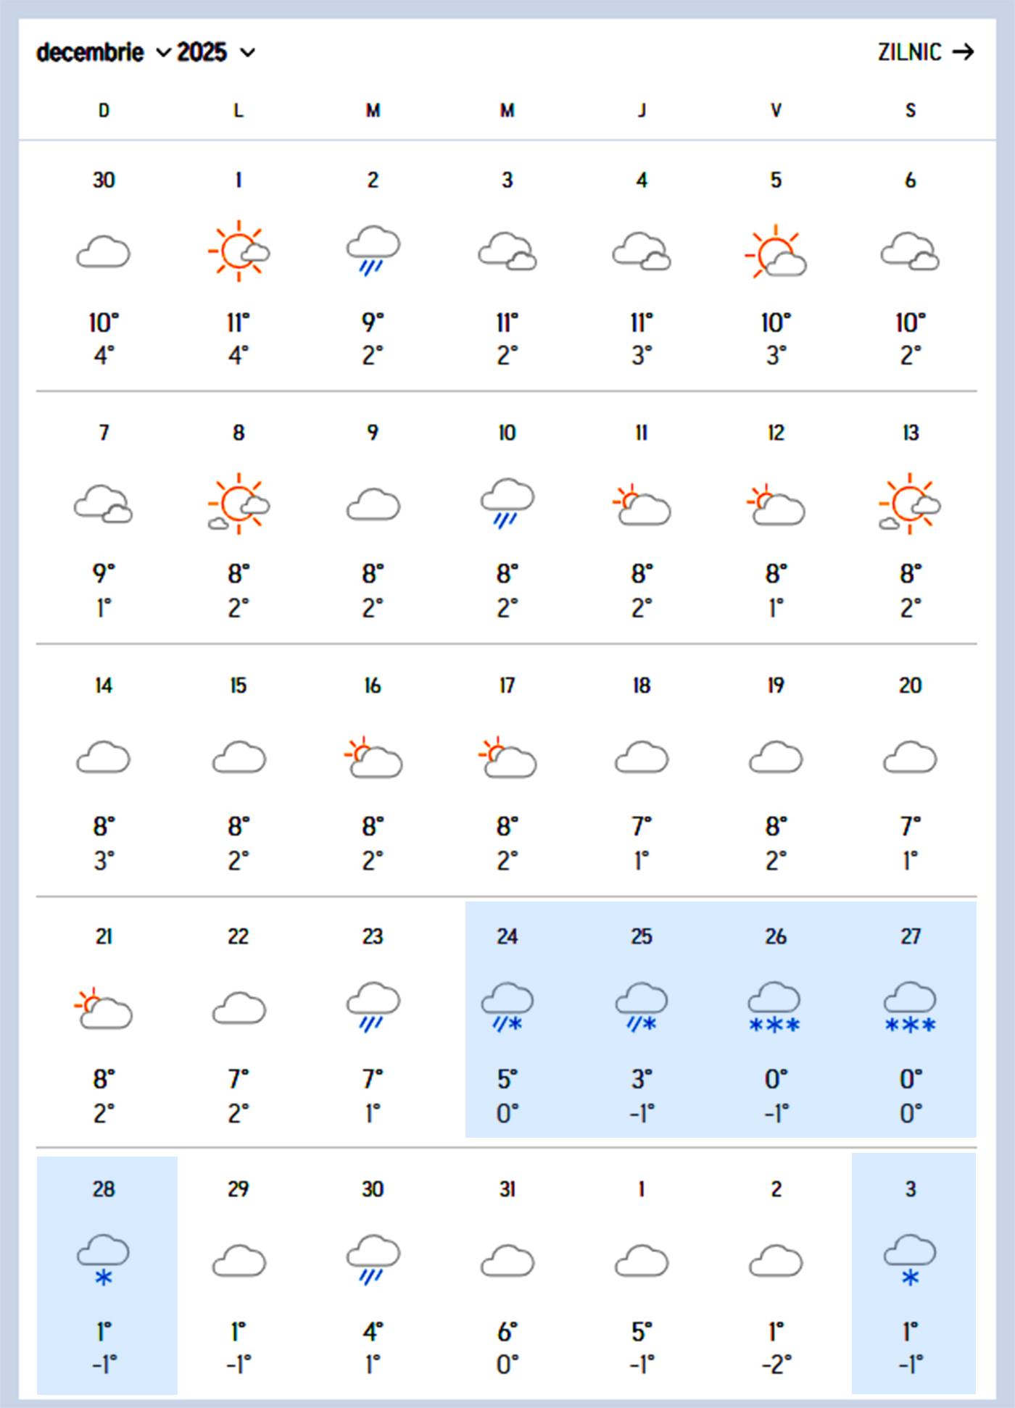1015x1408 pixels.
Task: Click the sunny icon for December 1
Action: click(x=239, y=251)
